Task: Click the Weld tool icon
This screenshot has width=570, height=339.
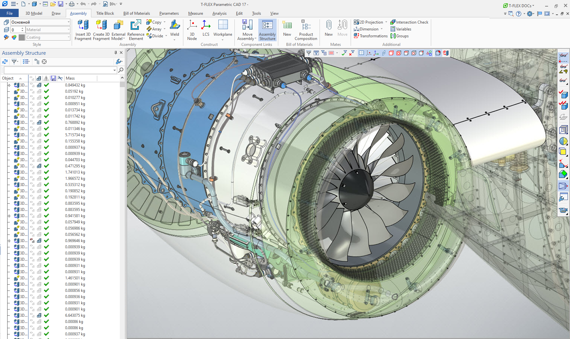Action: [175, 25]
